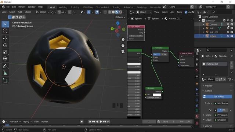Jump to the end frame
This screenshot has width=235, height=132.
click(108, 121)
